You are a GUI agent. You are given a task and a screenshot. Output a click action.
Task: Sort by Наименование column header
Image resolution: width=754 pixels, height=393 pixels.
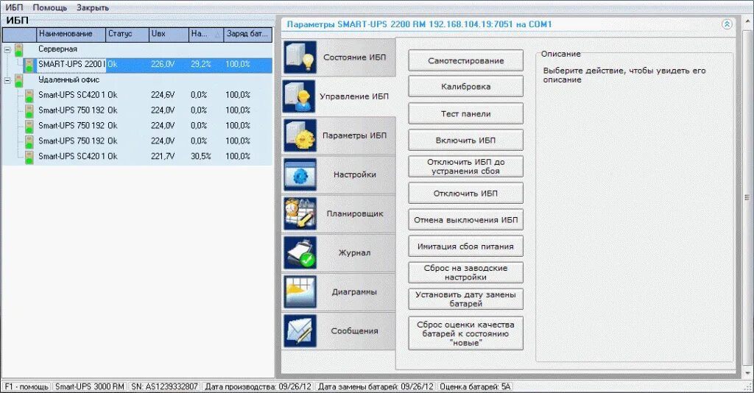click(x=71, y=34)
